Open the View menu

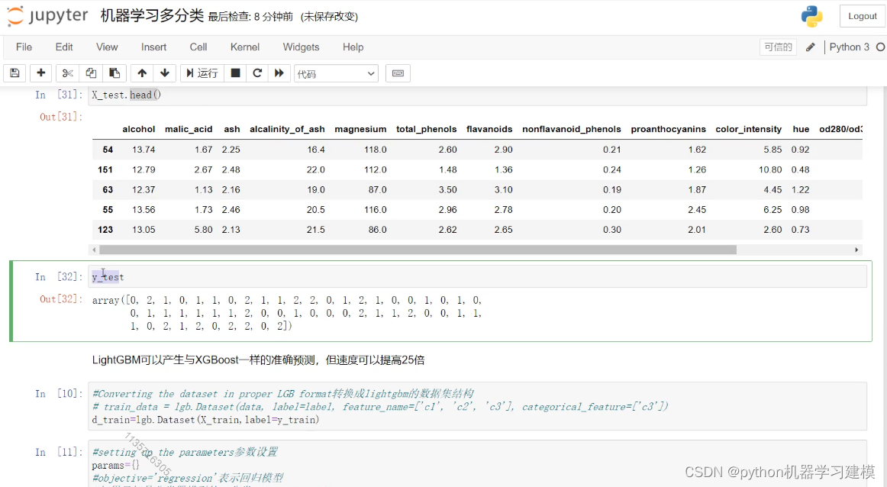pos(107,47)
